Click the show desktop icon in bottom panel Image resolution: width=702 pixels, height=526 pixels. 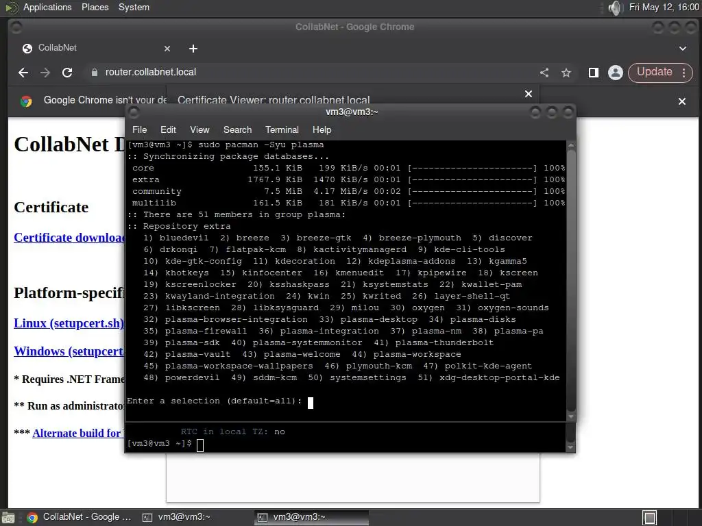(8, 518)
